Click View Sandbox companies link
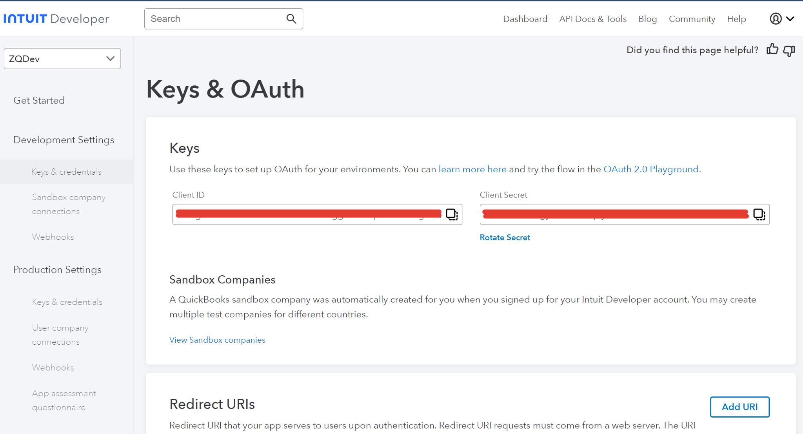The height and width of the screenshot is (434, 803). (217, 340)
